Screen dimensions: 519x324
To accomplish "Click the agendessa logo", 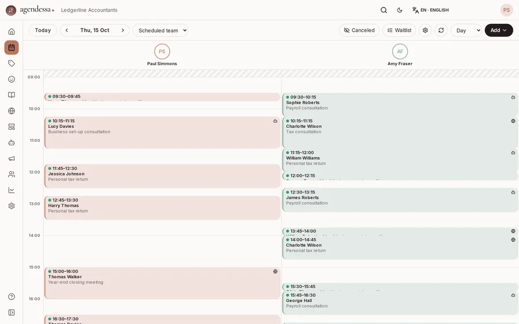I will coord(30,10).
